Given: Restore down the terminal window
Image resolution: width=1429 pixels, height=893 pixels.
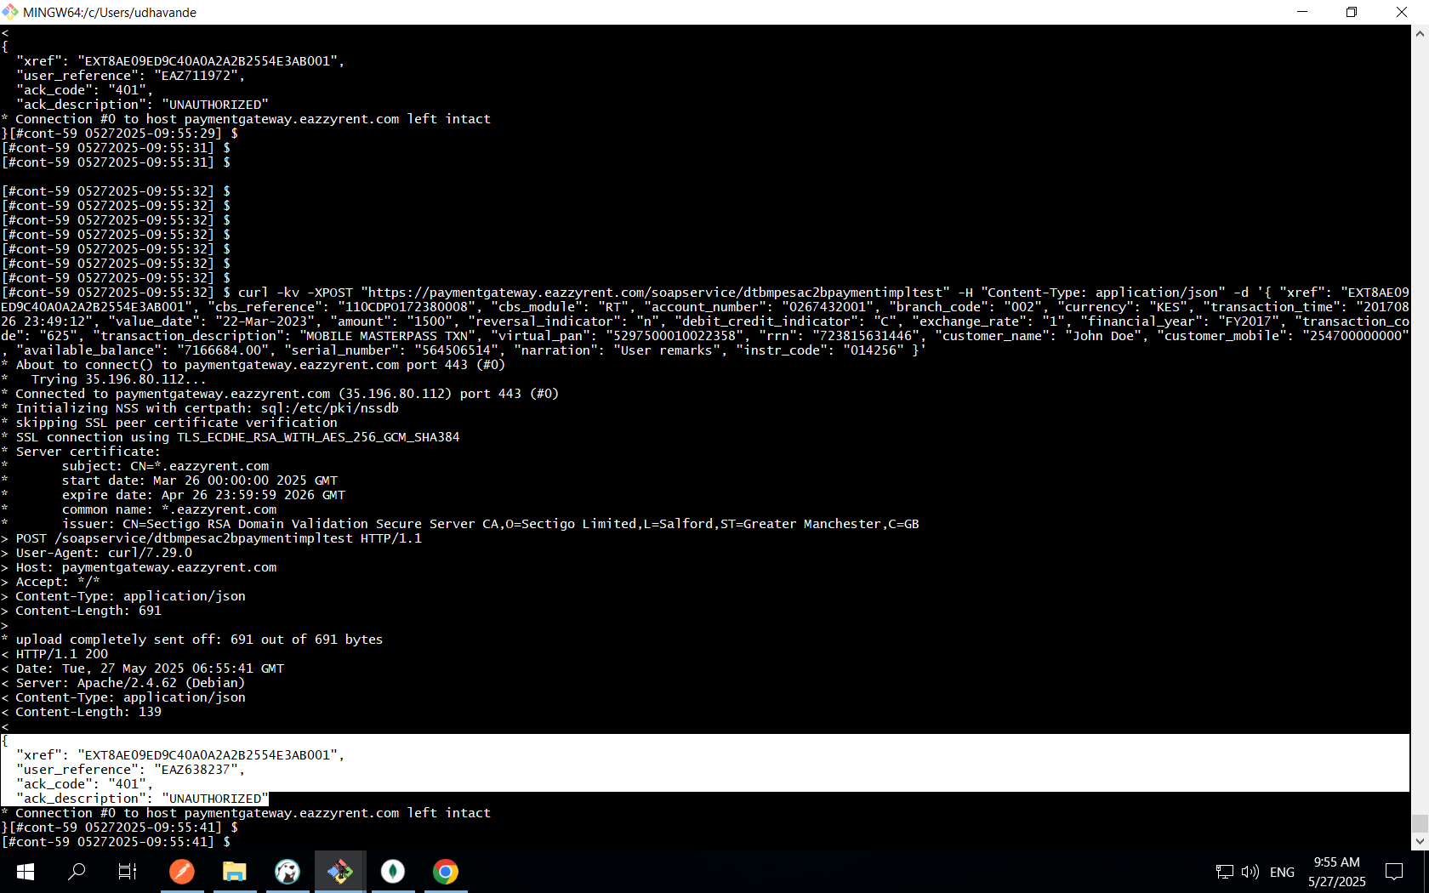Looking at the screenshot, I should click(1352, 12).
